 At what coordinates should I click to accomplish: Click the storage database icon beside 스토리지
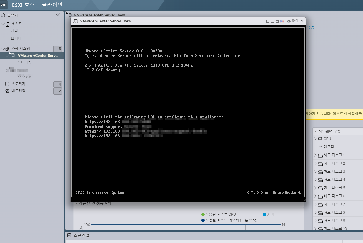coord(7,84)
